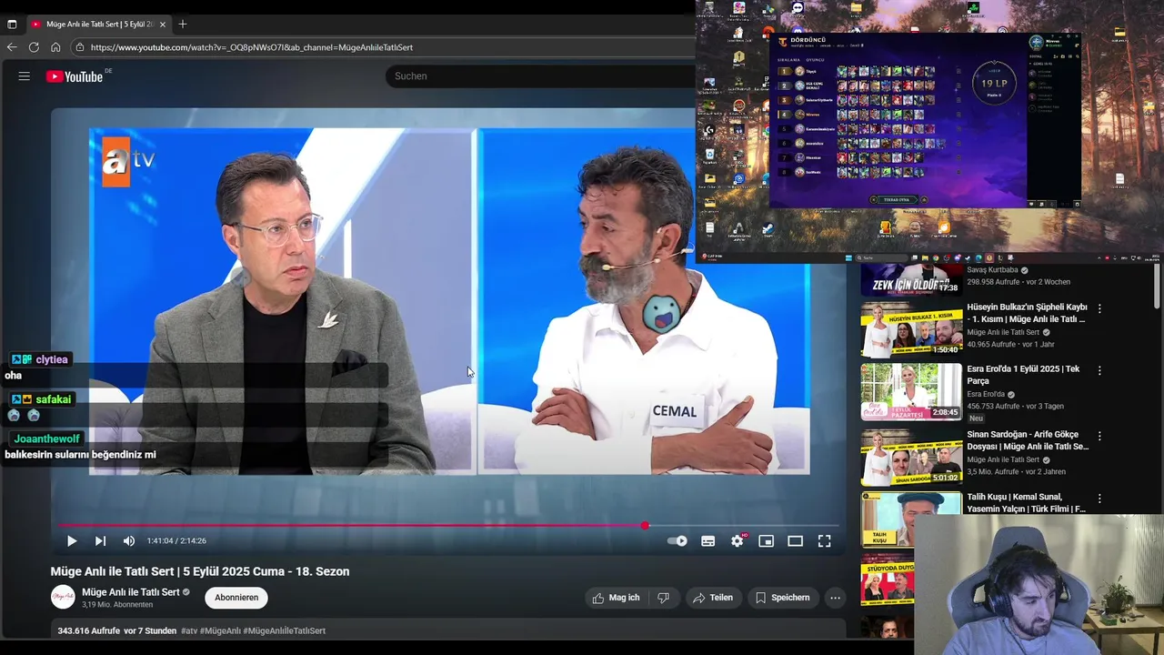Reload the page with the refresh icon
The width and height of the screenshot is (1164, 655).
[x=34, y=47]
